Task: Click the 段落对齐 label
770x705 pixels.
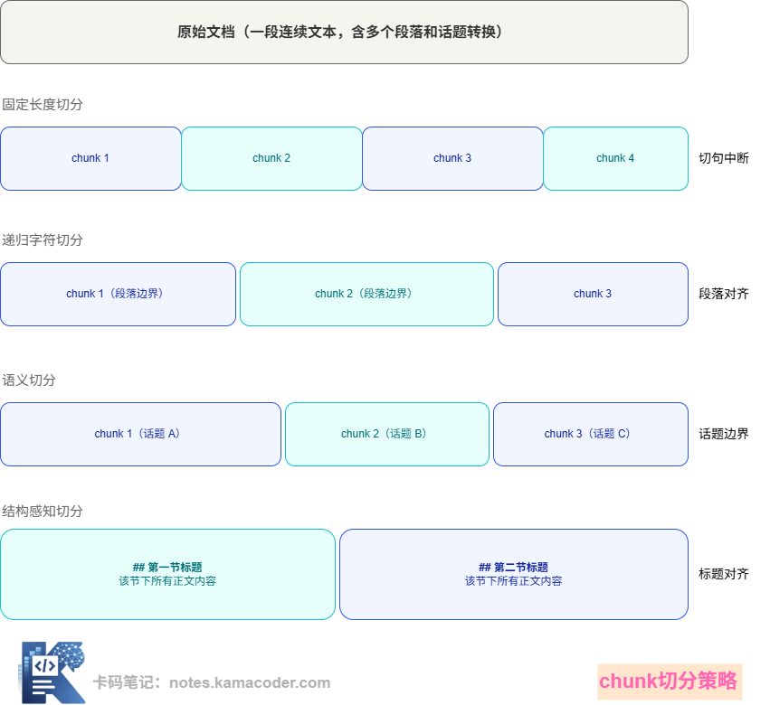Action: click(x=724, y=294)
